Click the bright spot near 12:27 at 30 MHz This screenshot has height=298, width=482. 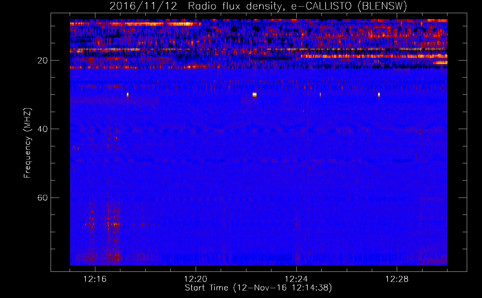(x=379, y=94)
